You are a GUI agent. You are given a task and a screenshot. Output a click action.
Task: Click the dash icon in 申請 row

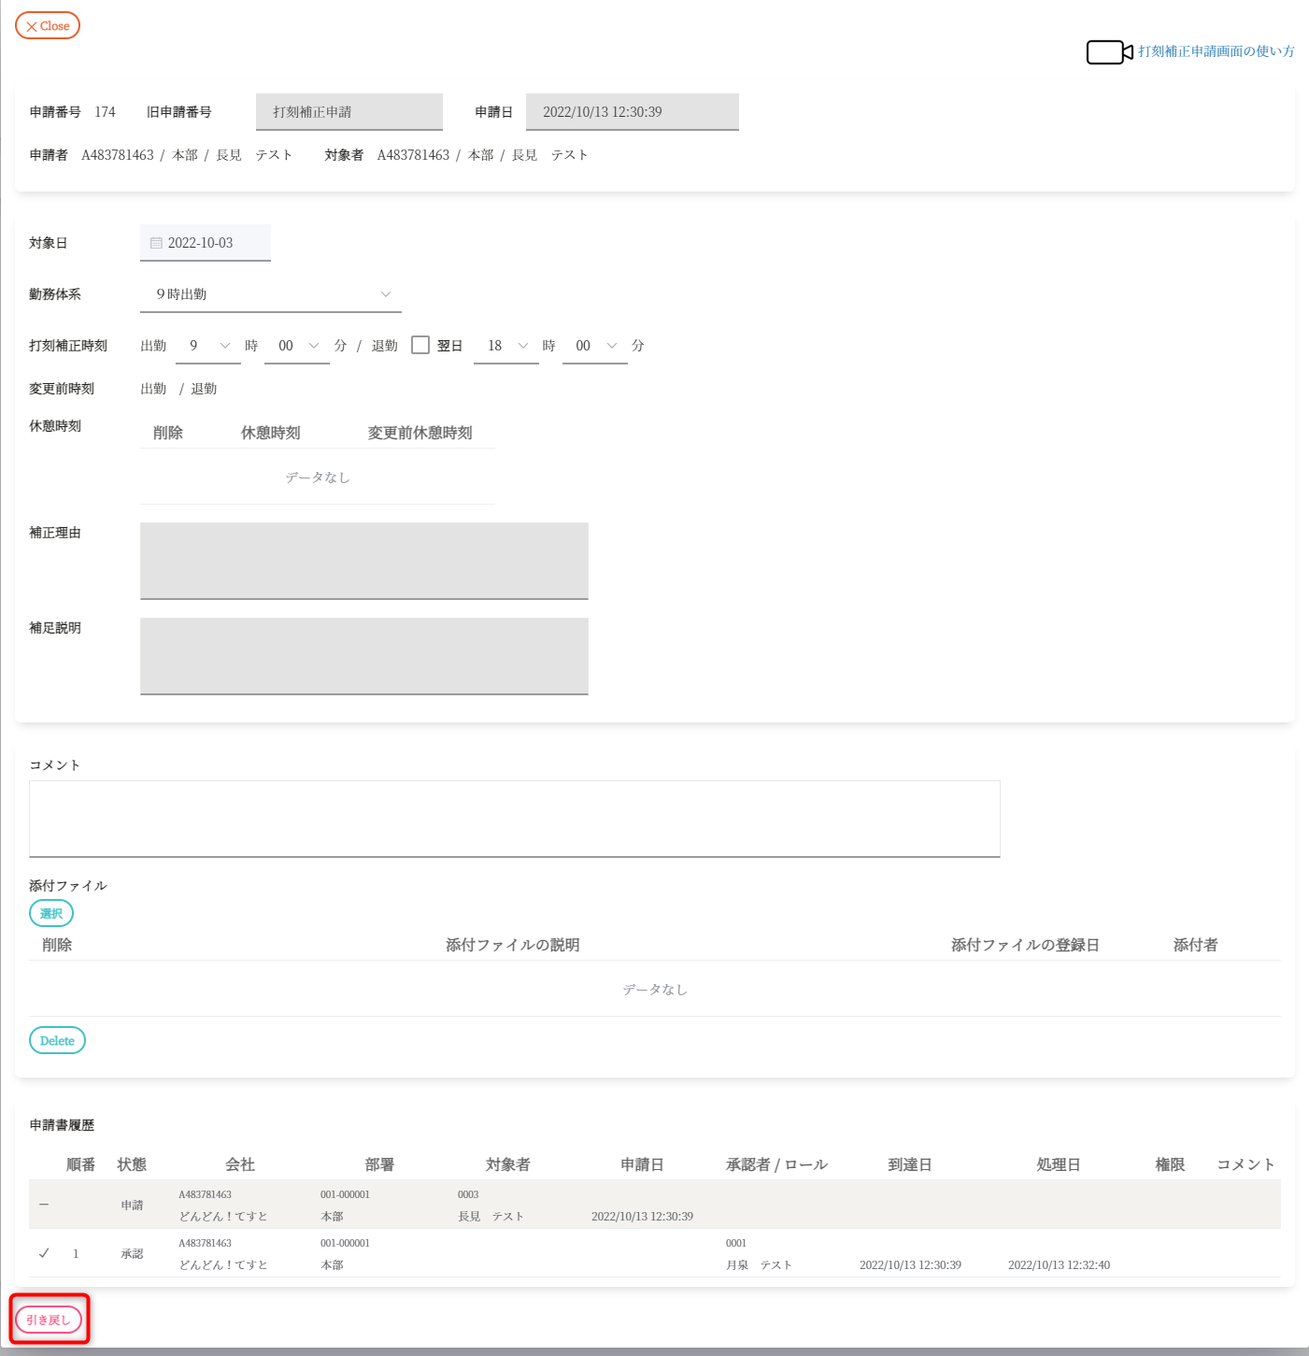click(44, 1205)
